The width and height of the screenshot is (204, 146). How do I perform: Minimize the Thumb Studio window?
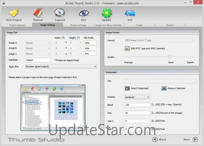point(185,3)
